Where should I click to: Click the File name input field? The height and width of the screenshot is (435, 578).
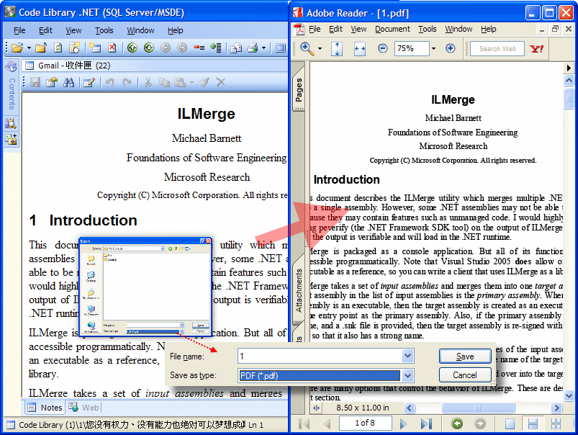[320, 356]
